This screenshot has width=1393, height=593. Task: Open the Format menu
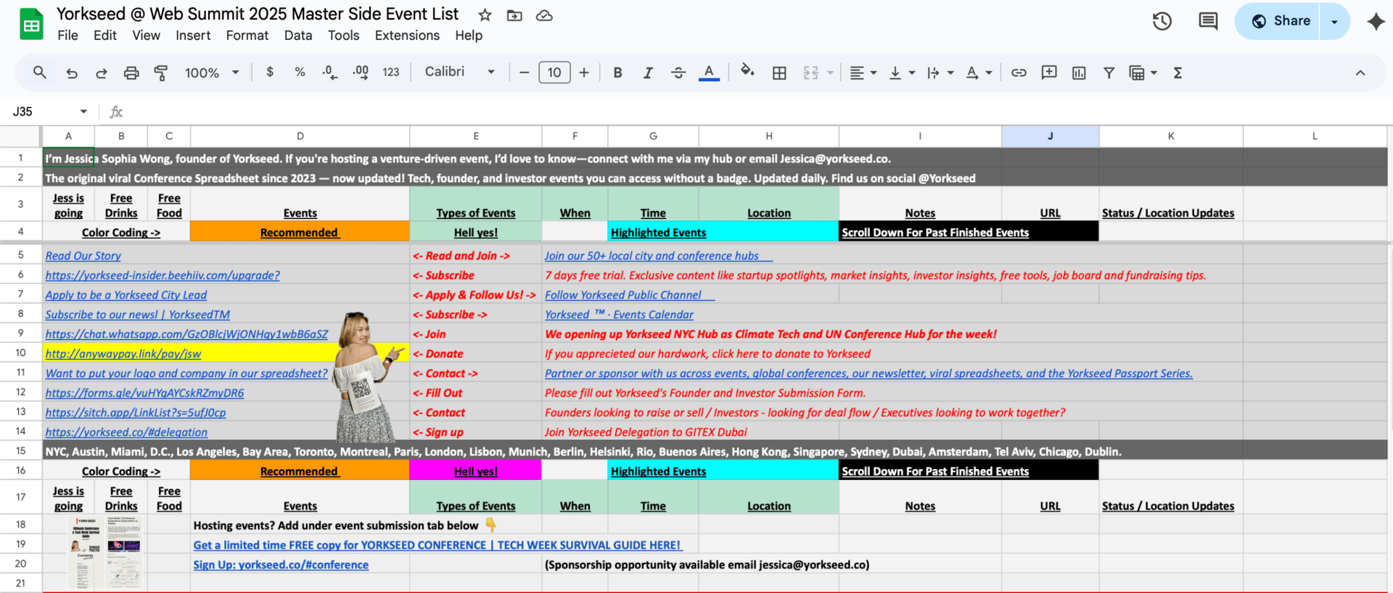[x=247, y=36]
